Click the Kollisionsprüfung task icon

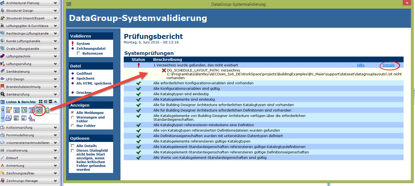[x=2, y=128]
